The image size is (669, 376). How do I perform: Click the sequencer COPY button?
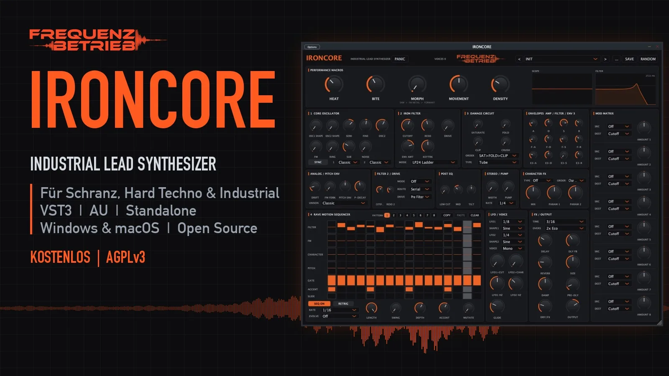(447, 215)
